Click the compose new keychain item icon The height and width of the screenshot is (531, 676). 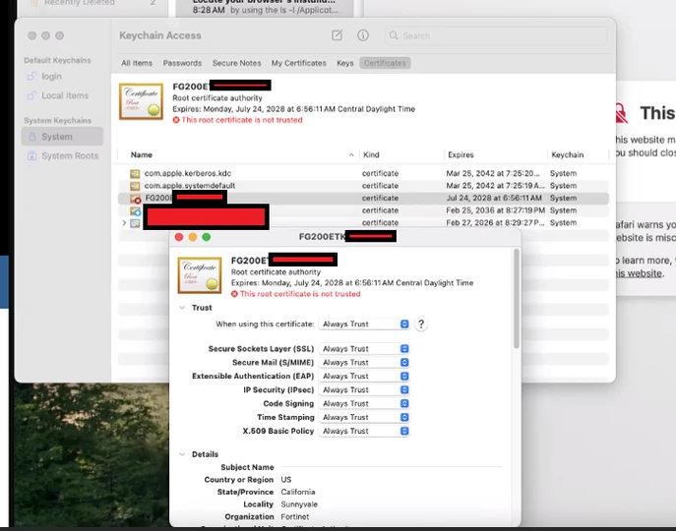[337, 35]
